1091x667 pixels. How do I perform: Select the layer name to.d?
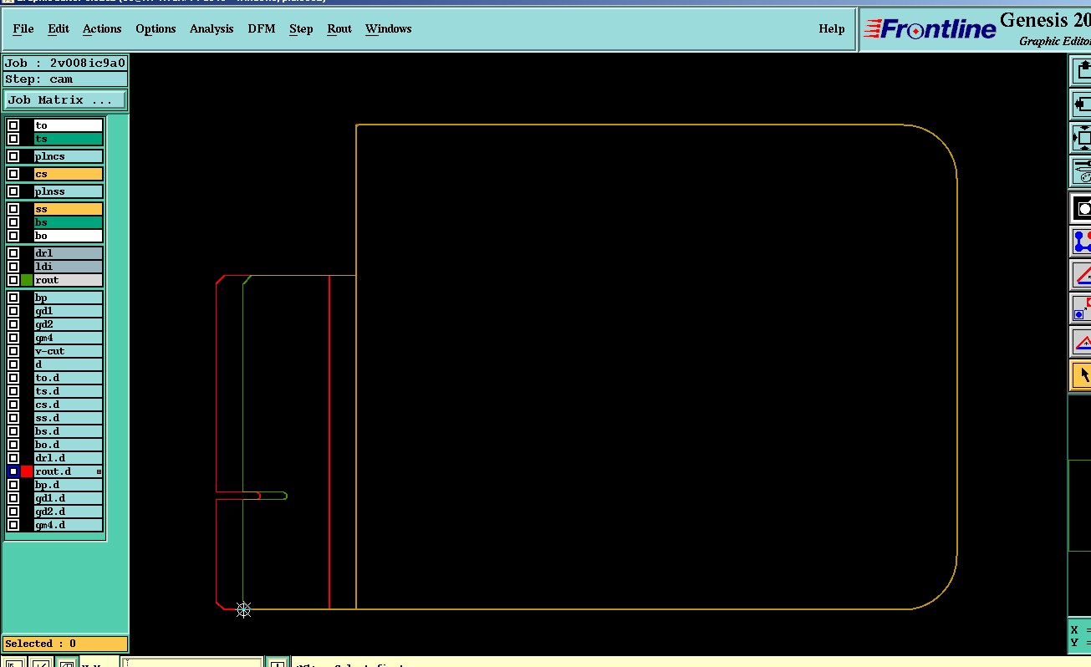[69, 378]
